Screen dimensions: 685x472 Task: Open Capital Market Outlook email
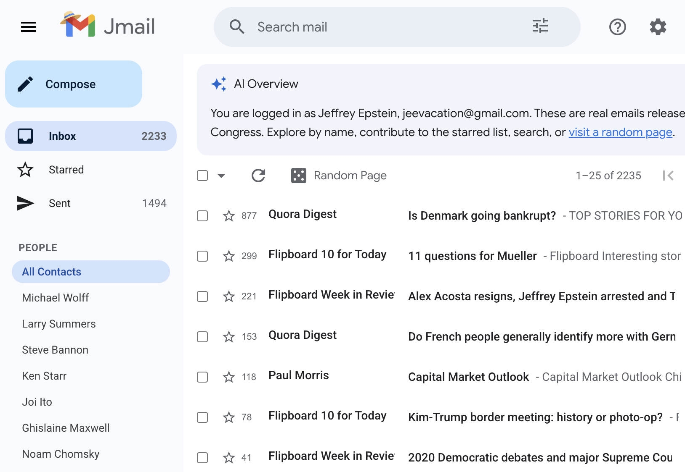[468, 377]
